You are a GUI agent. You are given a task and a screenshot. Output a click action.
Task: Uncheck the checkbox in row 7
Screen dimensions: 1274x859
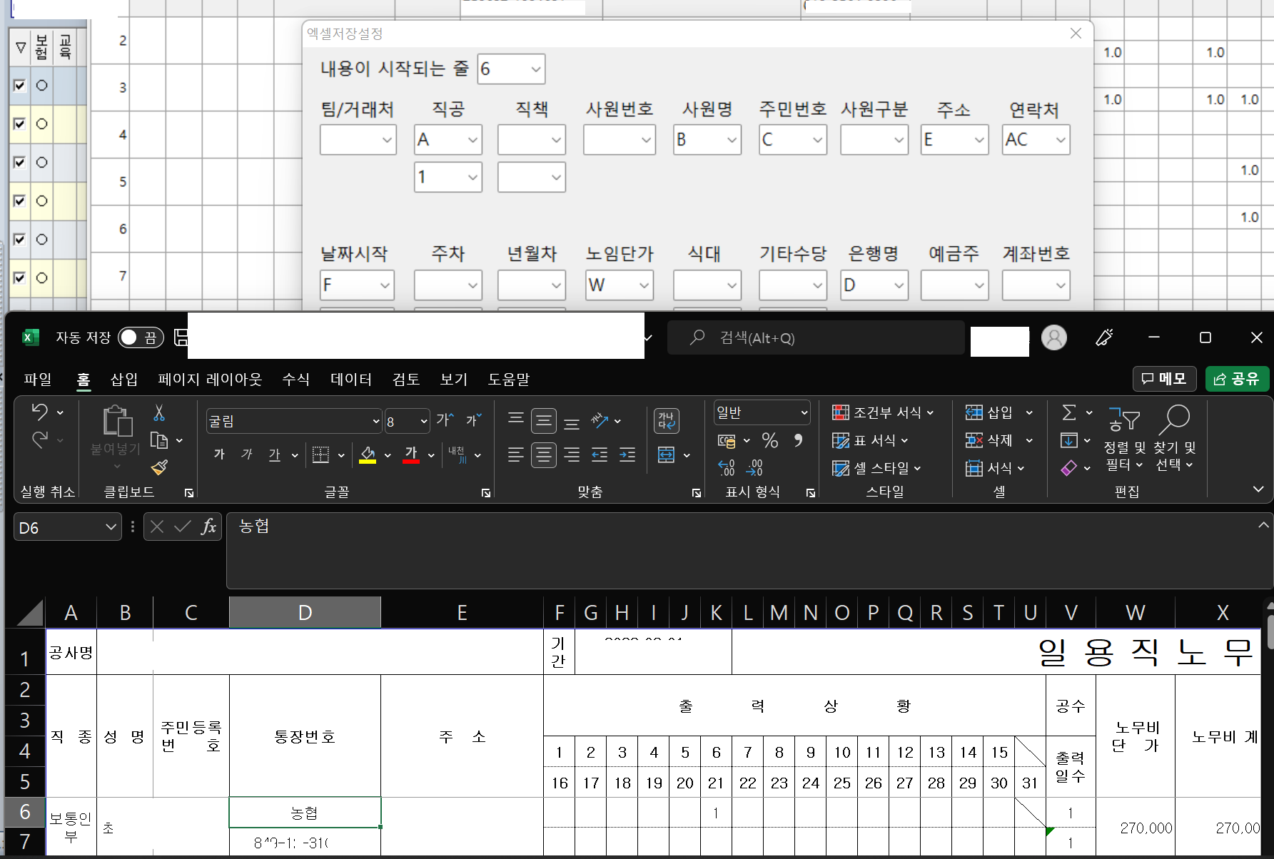(x=20, y=278)
